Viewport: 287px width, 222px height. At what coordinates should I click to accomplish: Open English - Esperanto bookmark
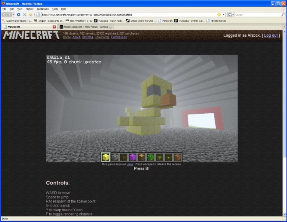tap(49, 21)
